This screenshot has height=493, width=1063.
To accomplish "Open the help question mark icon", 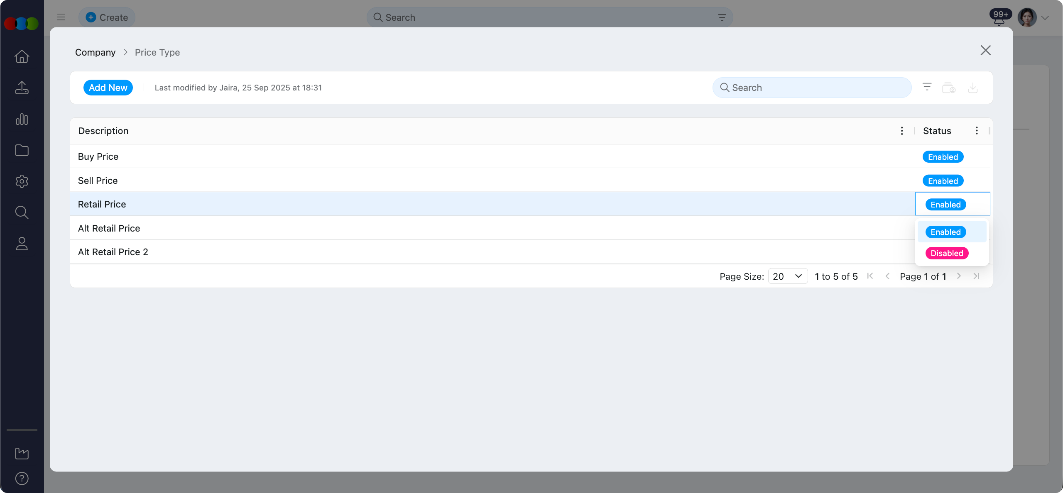I will (x=22, y=478).
